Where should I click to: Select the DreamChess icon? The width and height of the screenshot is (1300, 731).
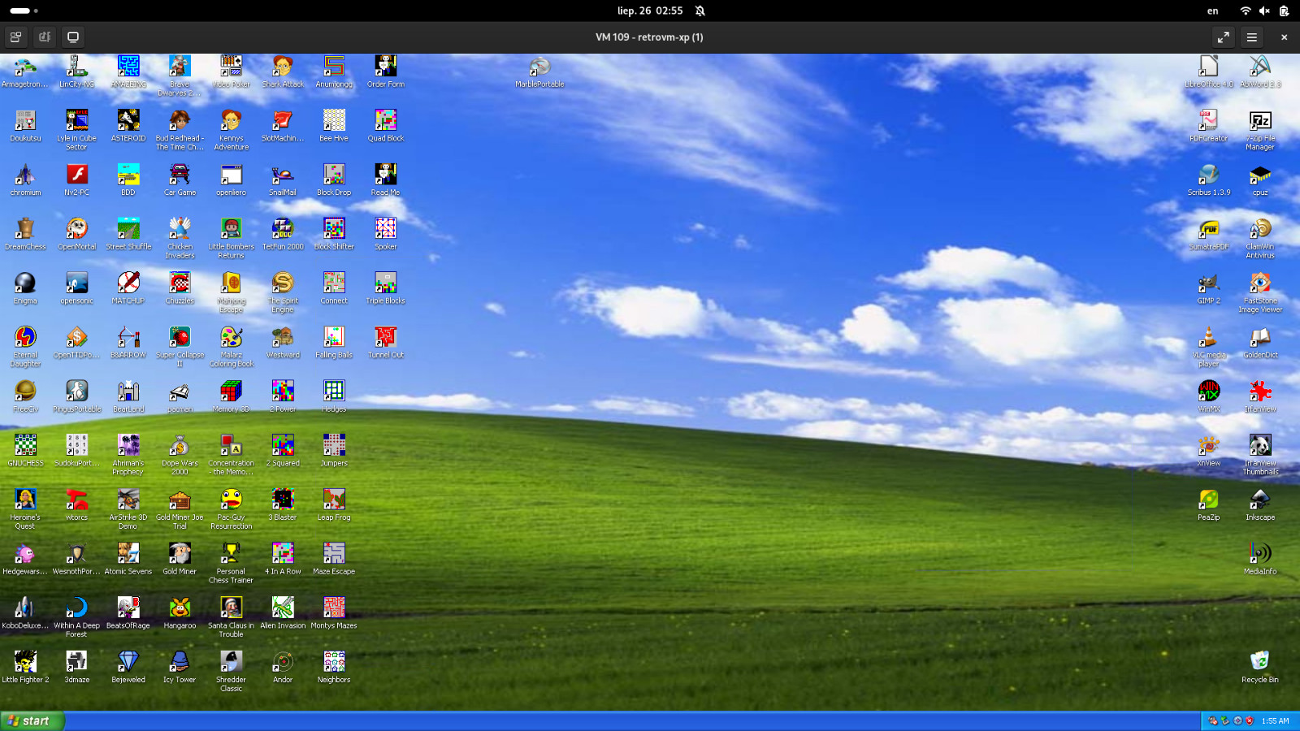25,229
